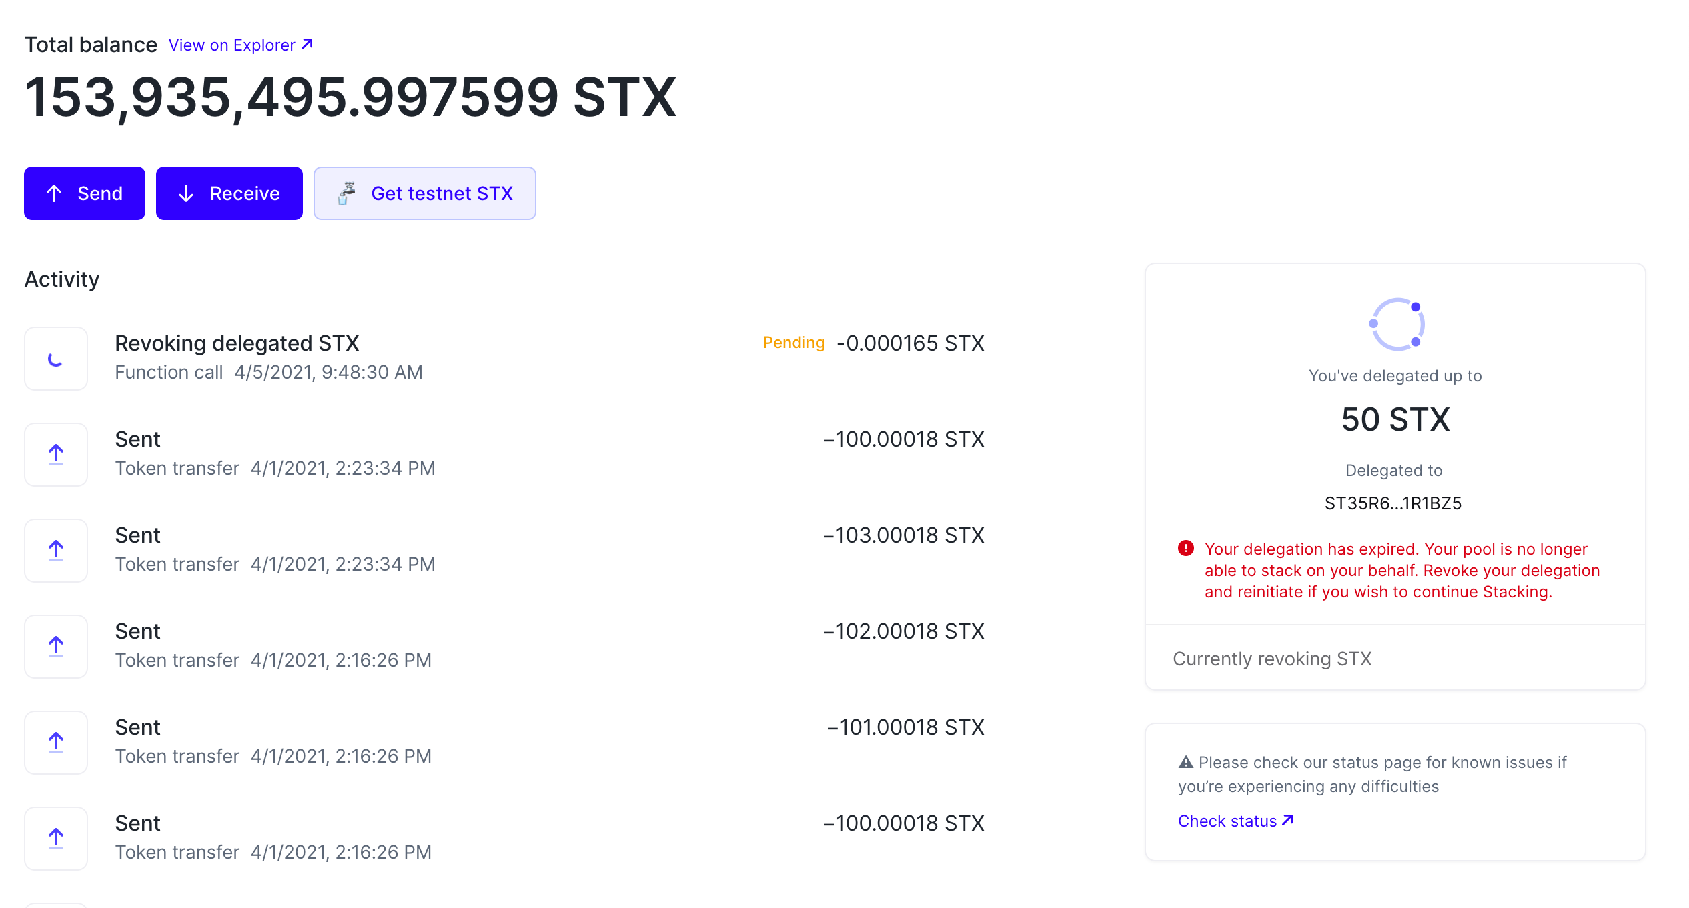Click the pending spinner icon beside Revoking delegated STX
Viewport: 1689px width, 908px height.
coord(55,359)
